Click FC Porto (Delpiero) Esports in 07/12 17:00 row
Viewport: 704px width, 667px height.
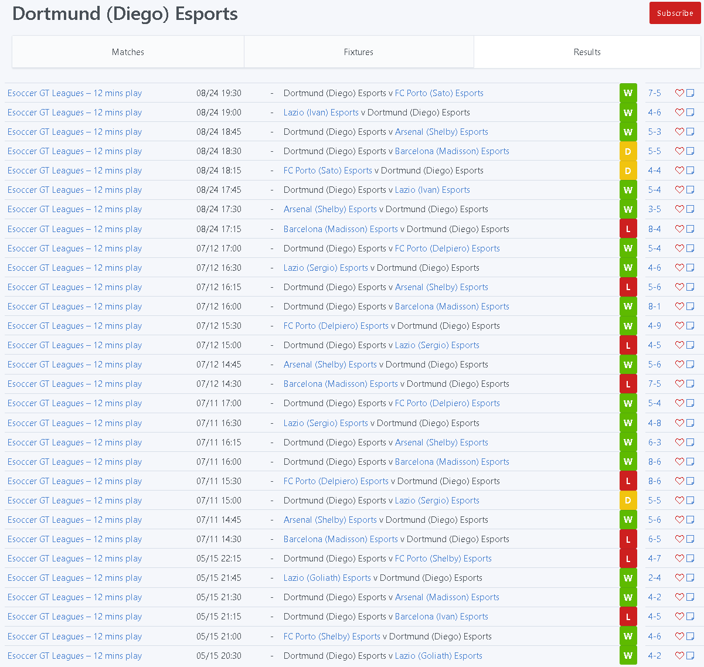pyautogui.click(x=447, y=249)
